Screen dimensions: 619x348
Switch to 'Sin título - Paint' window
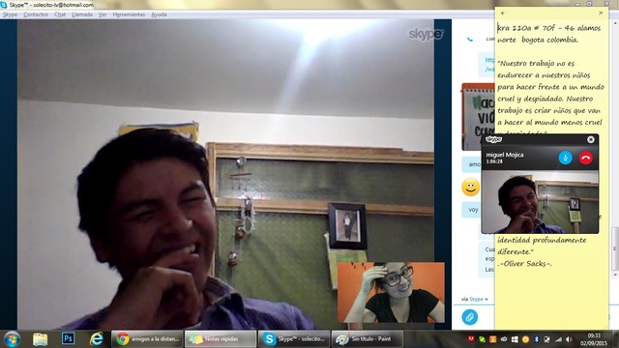[367, 339]
